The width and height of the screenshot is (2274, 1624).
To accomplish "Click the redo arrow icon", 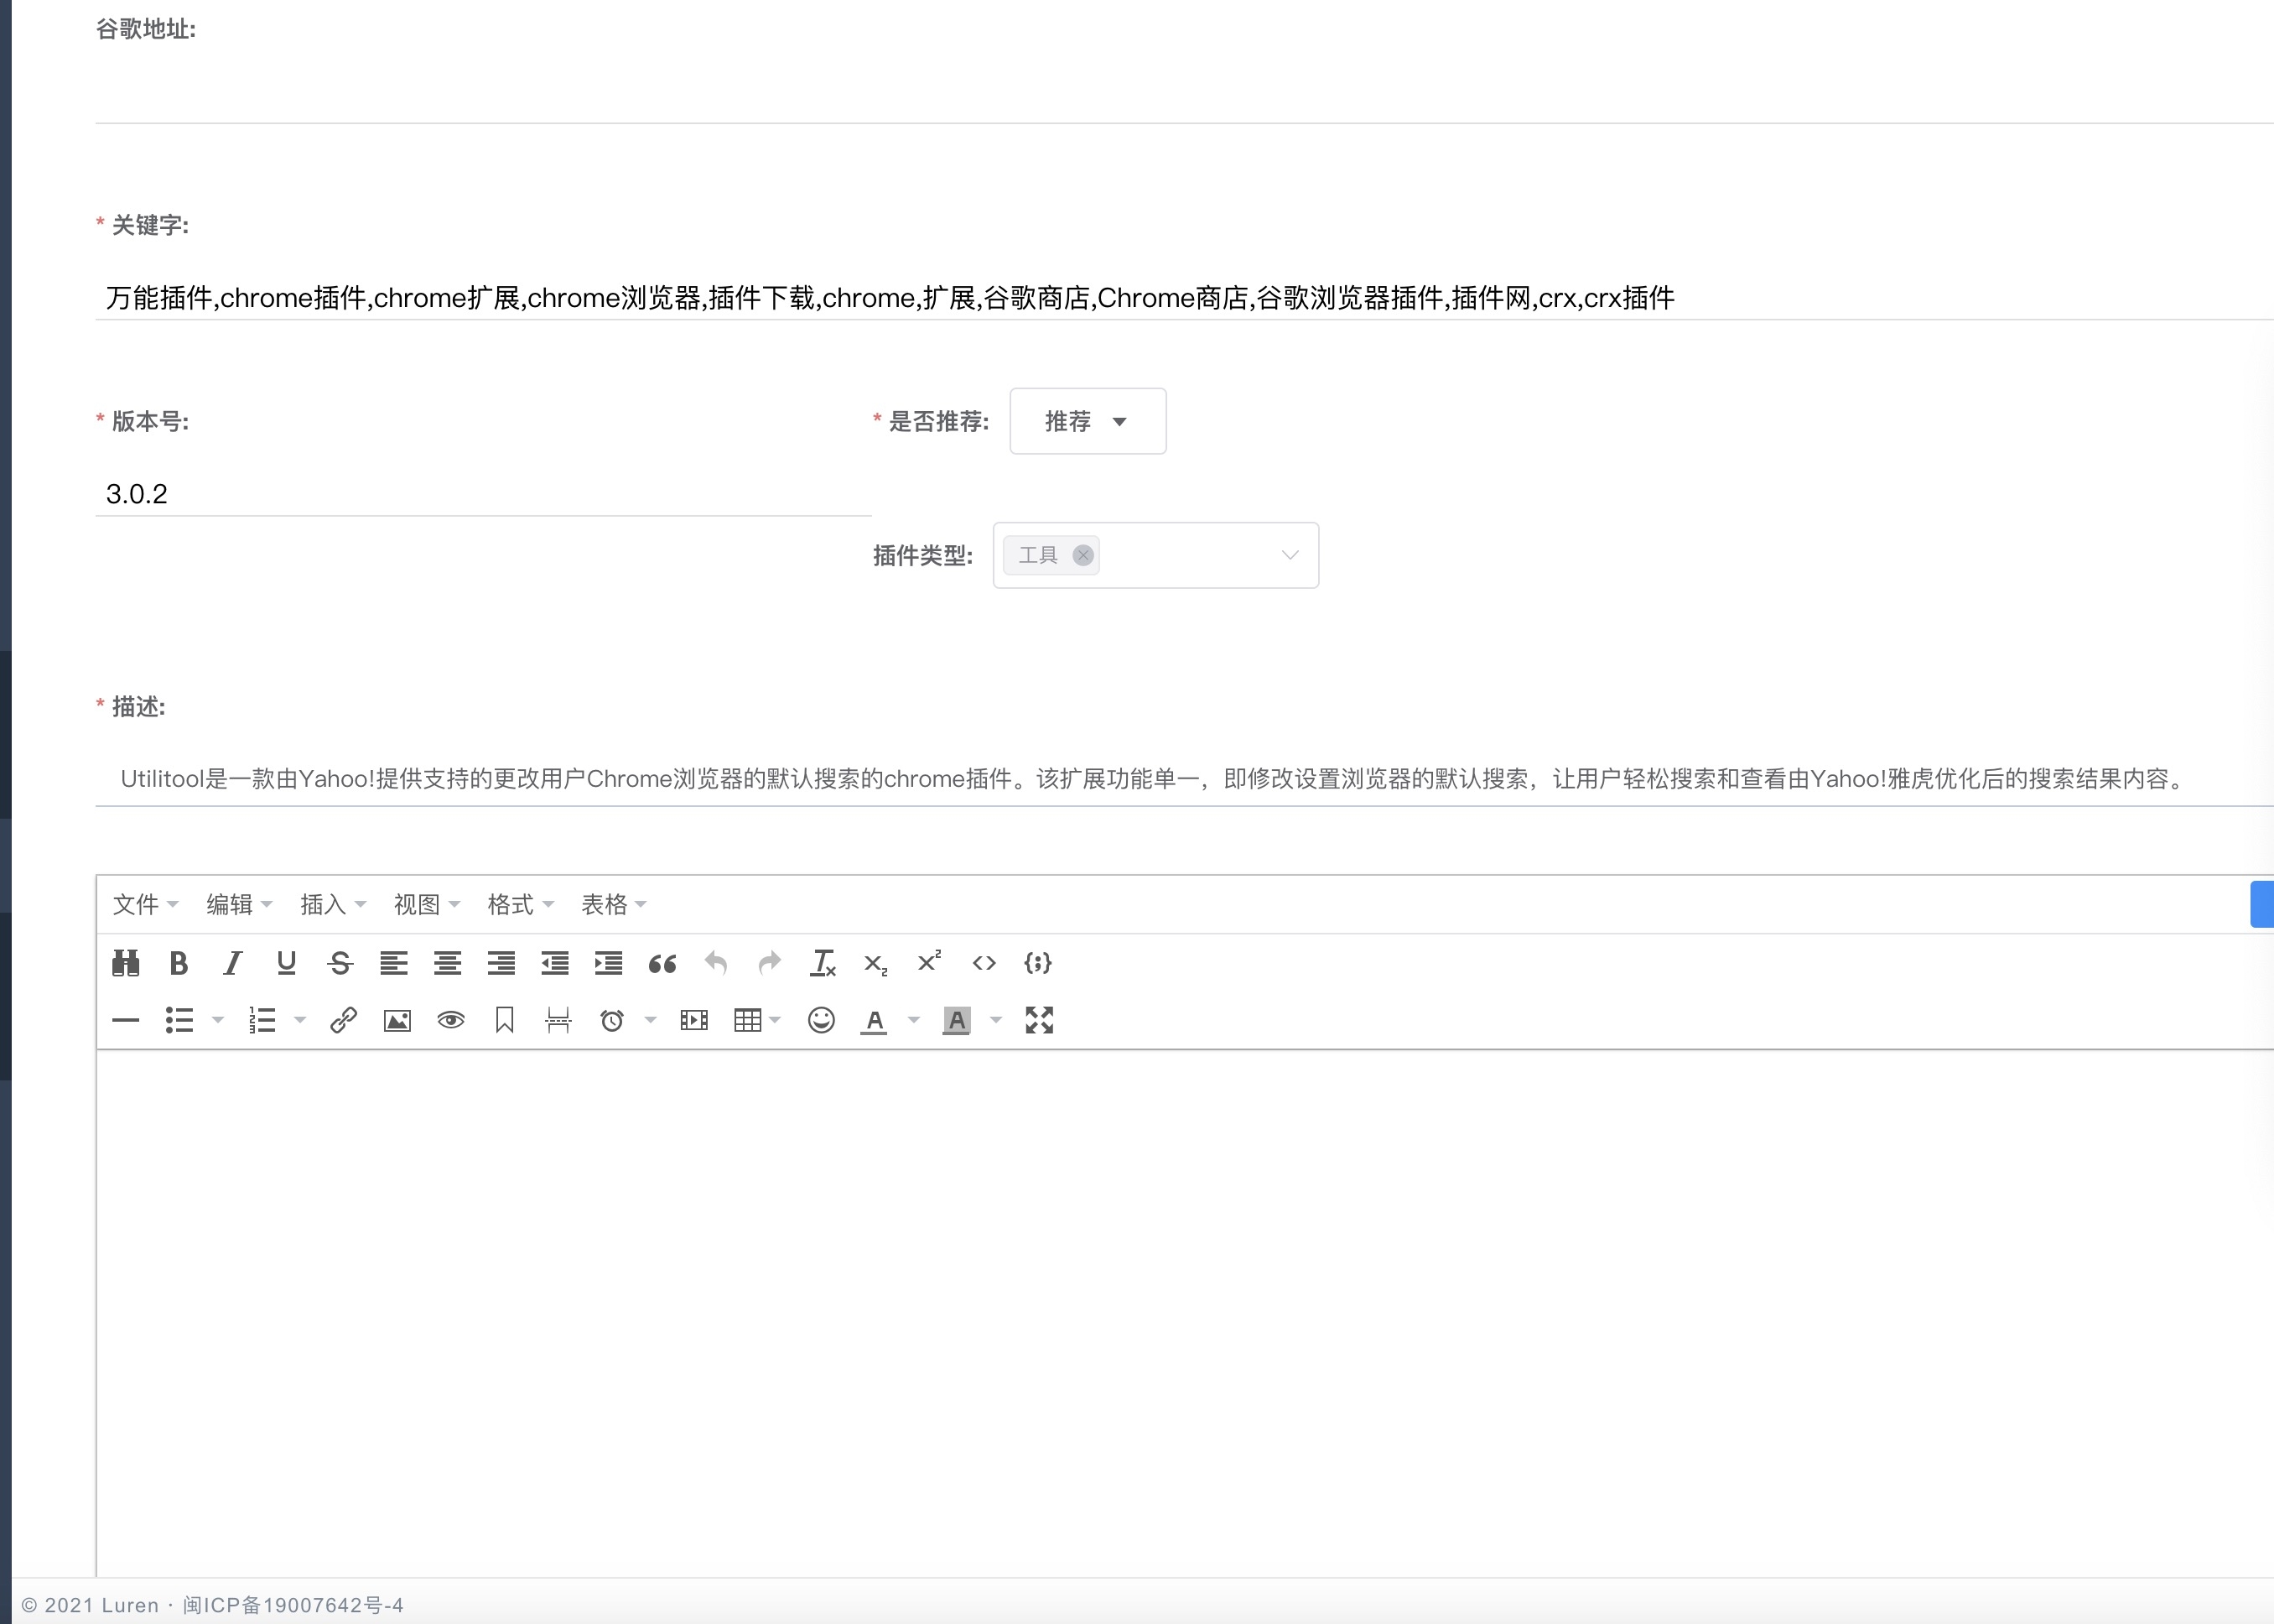I will pyautogui.click(x=770, y=963).
